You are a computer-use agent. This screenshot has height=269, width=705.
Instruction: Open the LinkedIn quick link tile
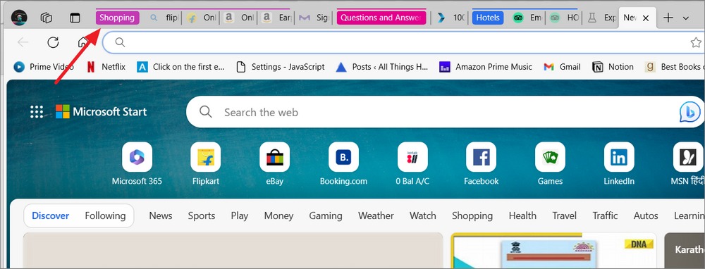coord(619,164)
